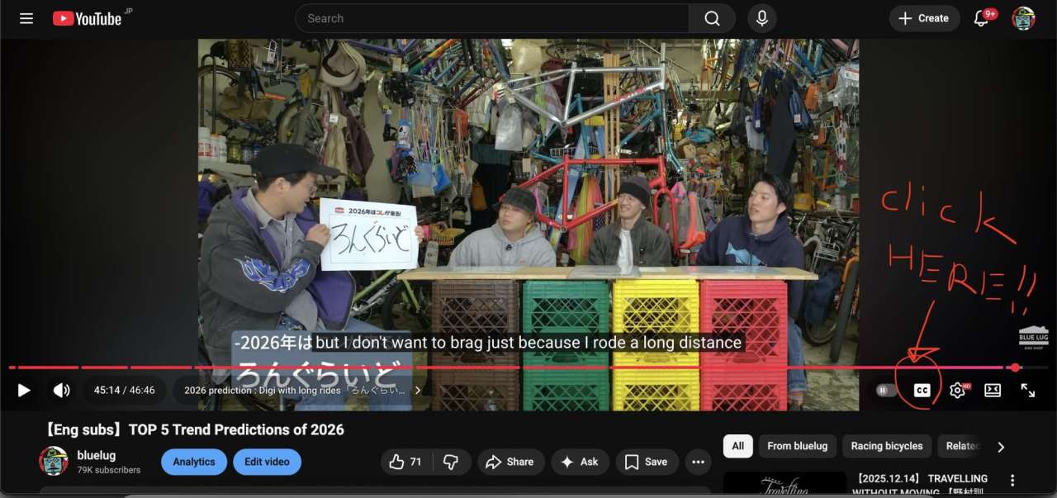1057x498 pixels.
Task: Dislike this video
Action: pyautogui.click(x=451, y=462)
